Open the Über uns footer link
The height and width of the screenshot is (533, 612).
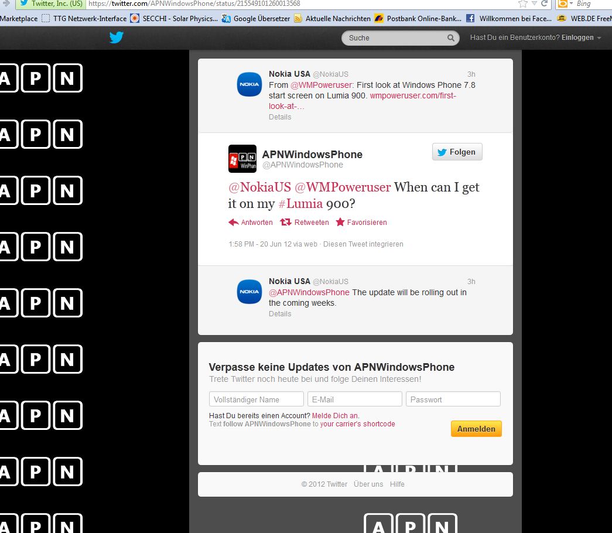pos(368,484)
